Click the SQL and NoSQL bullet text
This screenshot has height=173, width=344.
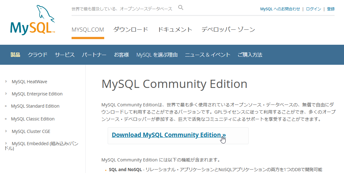pos(125,170)
